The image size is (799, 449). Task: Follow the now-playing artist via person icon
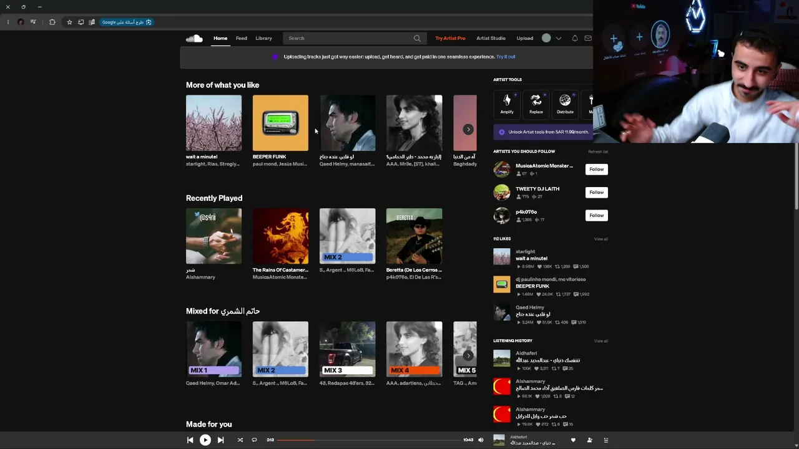coord(589,440)
